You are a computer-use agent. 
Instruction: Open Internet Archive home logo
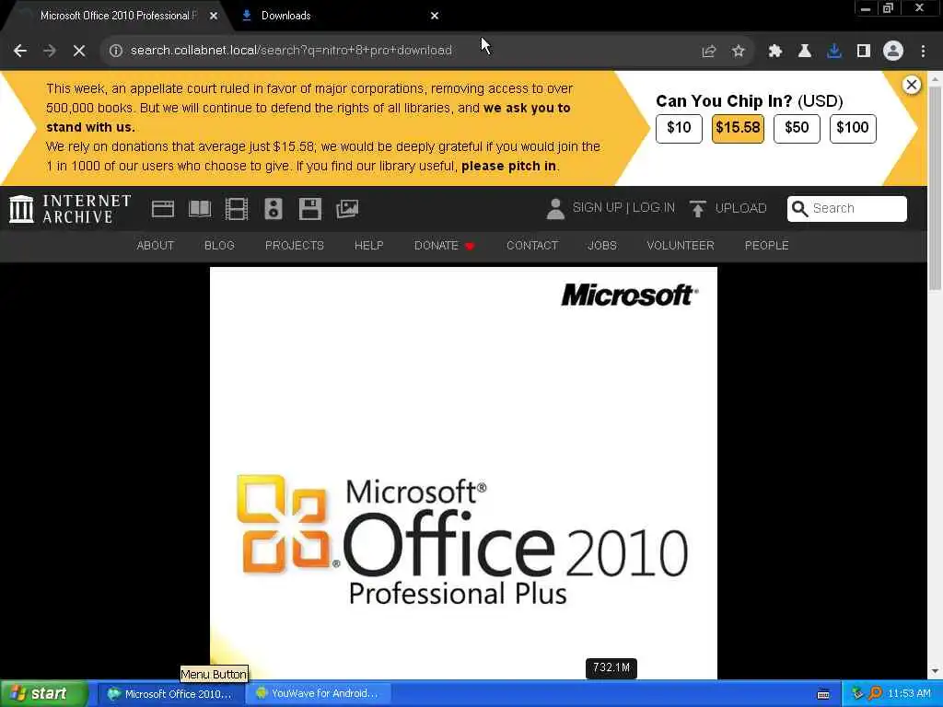[x=70, y=209]
